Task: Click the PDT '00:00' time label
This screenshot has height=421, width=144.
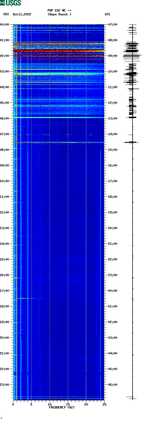Action: click(x=4, y=25)
